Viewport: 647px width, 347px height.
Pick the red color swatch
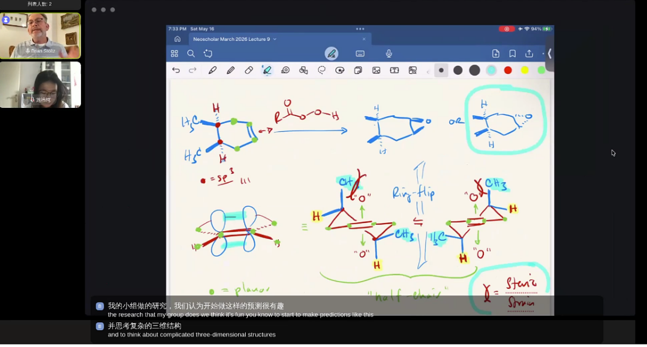coord(508,71)
